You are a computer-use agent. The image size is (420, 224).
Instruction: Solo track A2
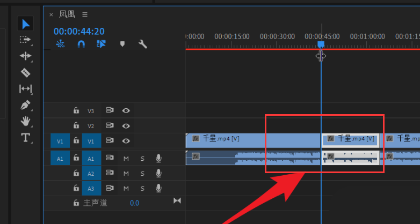coord(142,174)
